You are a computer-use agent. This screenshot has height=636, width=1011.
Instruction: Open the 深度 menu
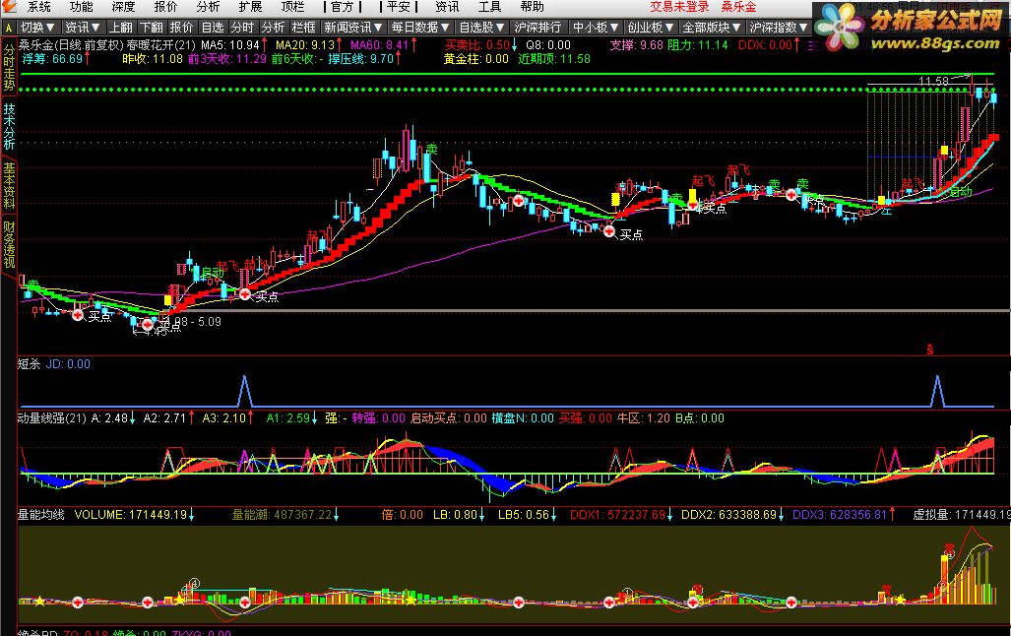[x=123, y=7]
